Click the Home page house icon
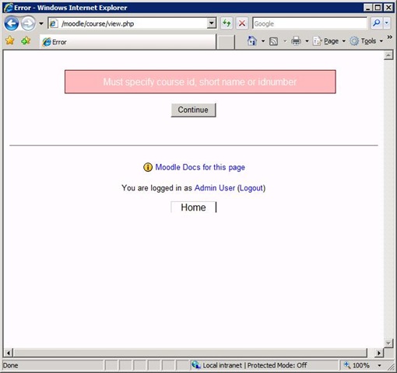 coord(252,41)
